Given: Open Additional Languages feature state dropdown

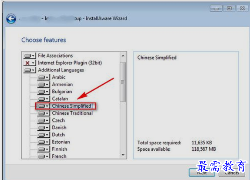Looking at the screenshot, I should (x=30, y=70).
